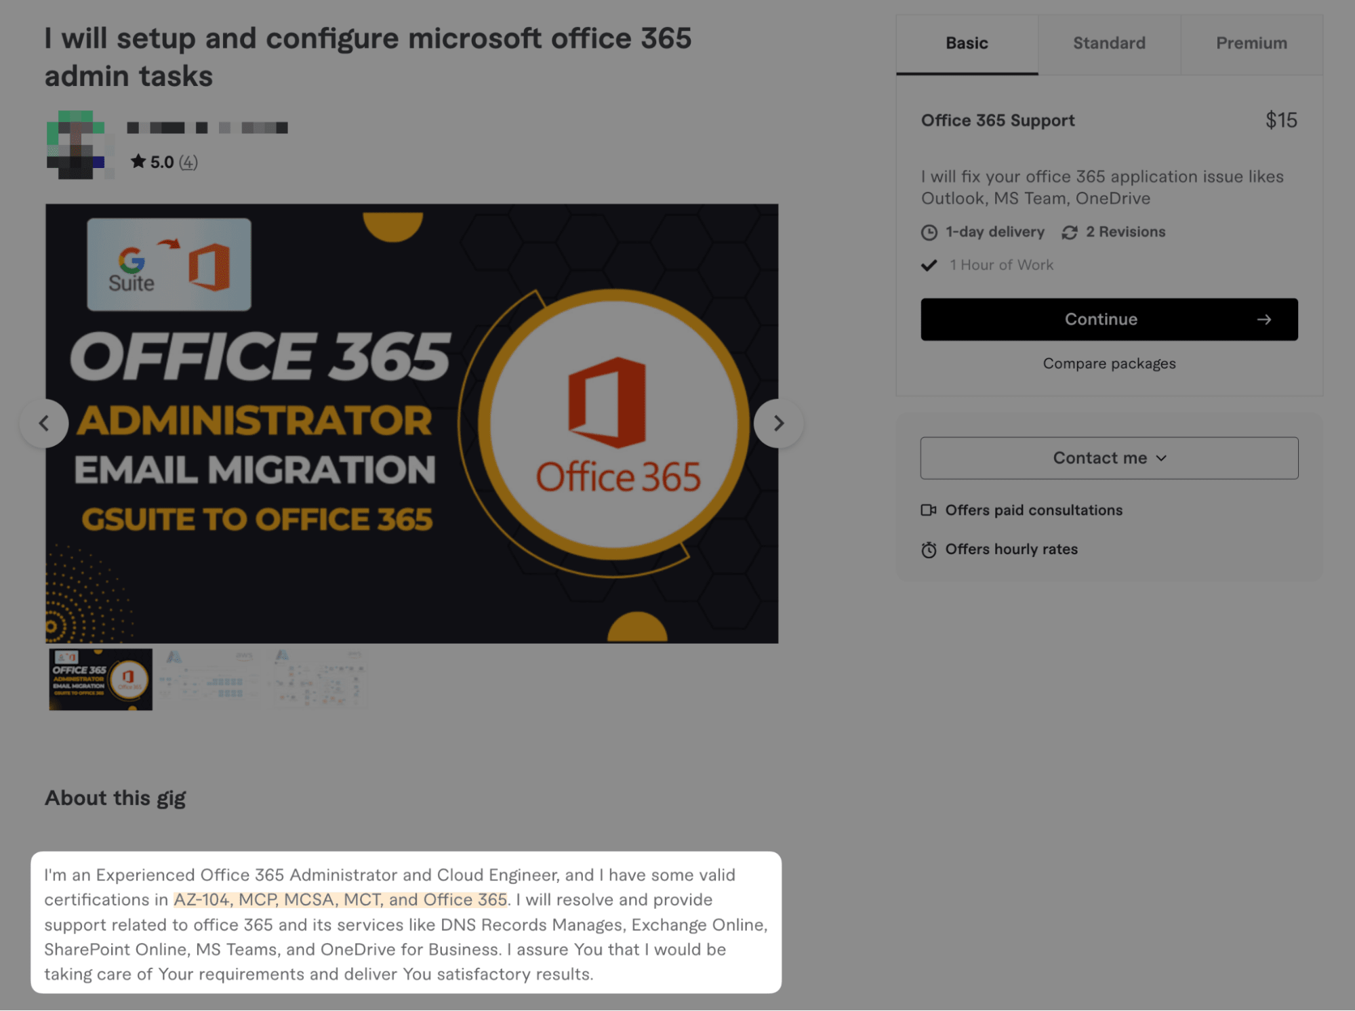Switch to the Basic package tab
The height and width of the screenshot is (1011, 1355).
(x=967, y=44)
